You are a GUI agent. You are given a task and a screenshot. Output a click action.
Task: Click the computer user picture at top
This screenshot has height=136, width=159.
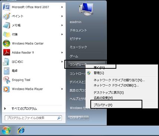click(86, 9)
